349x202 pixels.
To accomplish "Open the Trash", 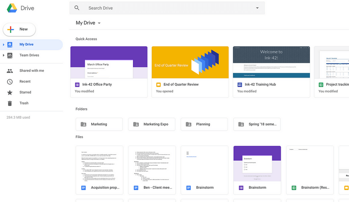I will 24,103.
